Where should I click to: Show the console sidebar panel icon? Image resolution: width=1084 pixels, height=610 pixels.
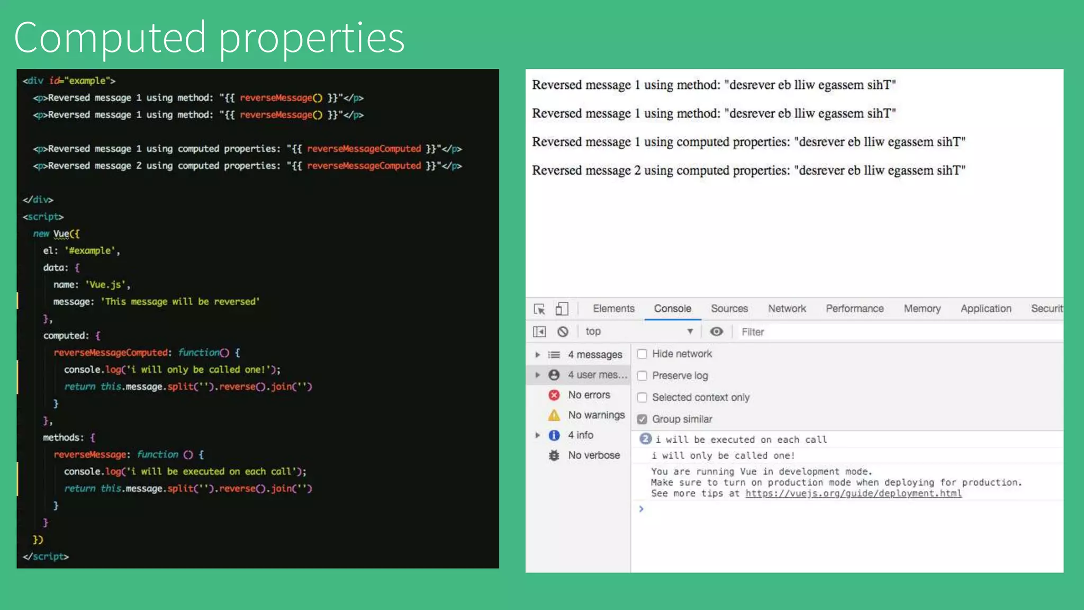pos(539,331)
